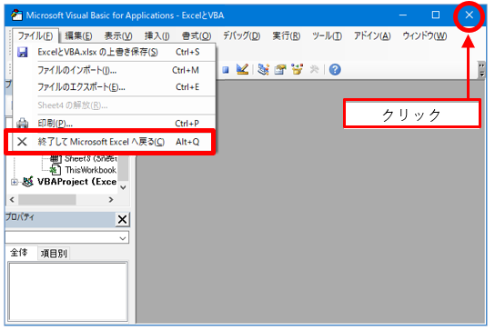Viewport: 495px width, 330px height.
Task: Click the Toolbox toolbar icon
Action: coord(314,69)
